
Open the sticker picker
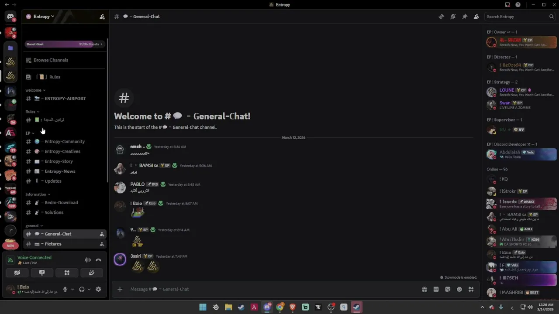[448, 289]
